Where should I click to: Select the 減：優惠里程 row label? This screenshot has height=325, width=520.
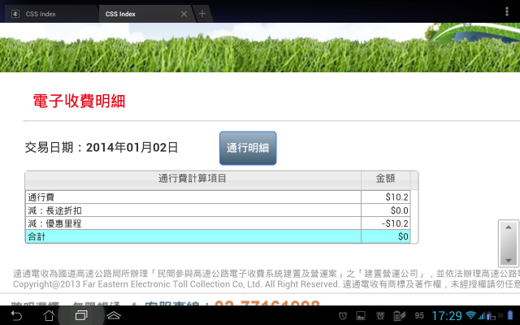[54, 223]
